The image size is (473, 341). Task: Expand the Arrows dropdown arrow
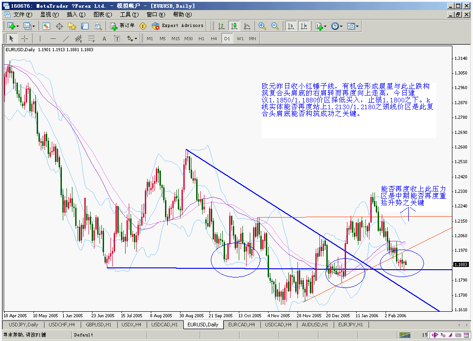pyautogui.click(x=136, y=38)
